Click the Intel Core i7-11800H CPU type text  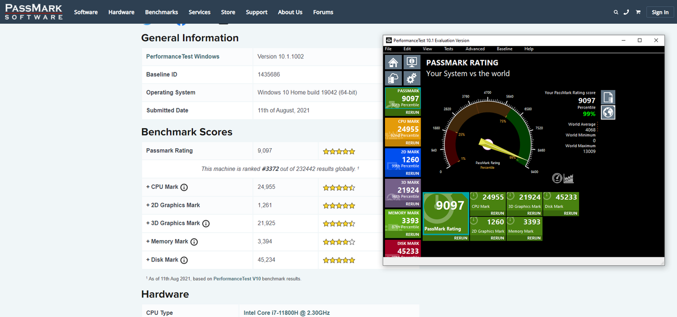tap(287, 313)
